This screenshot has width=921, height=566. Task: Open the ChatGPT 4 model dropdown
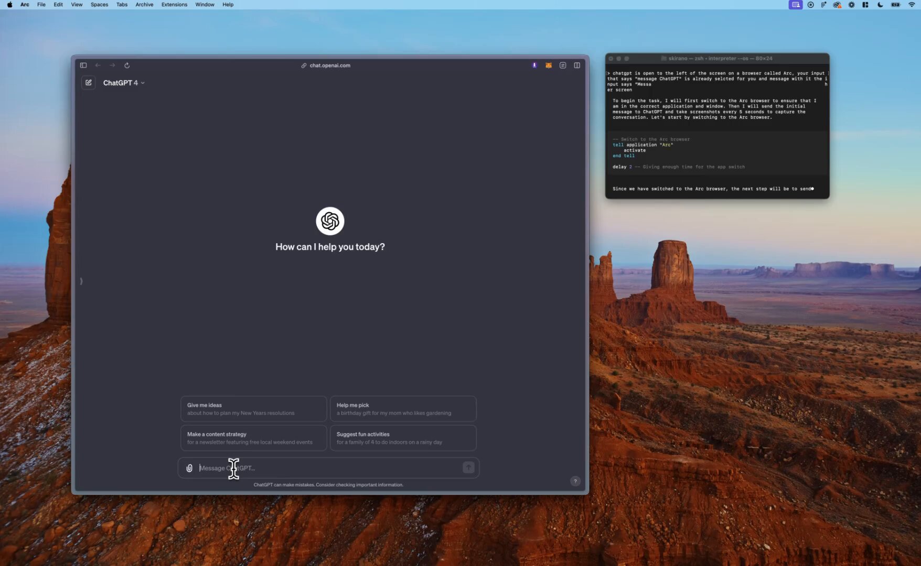point(124,83)
